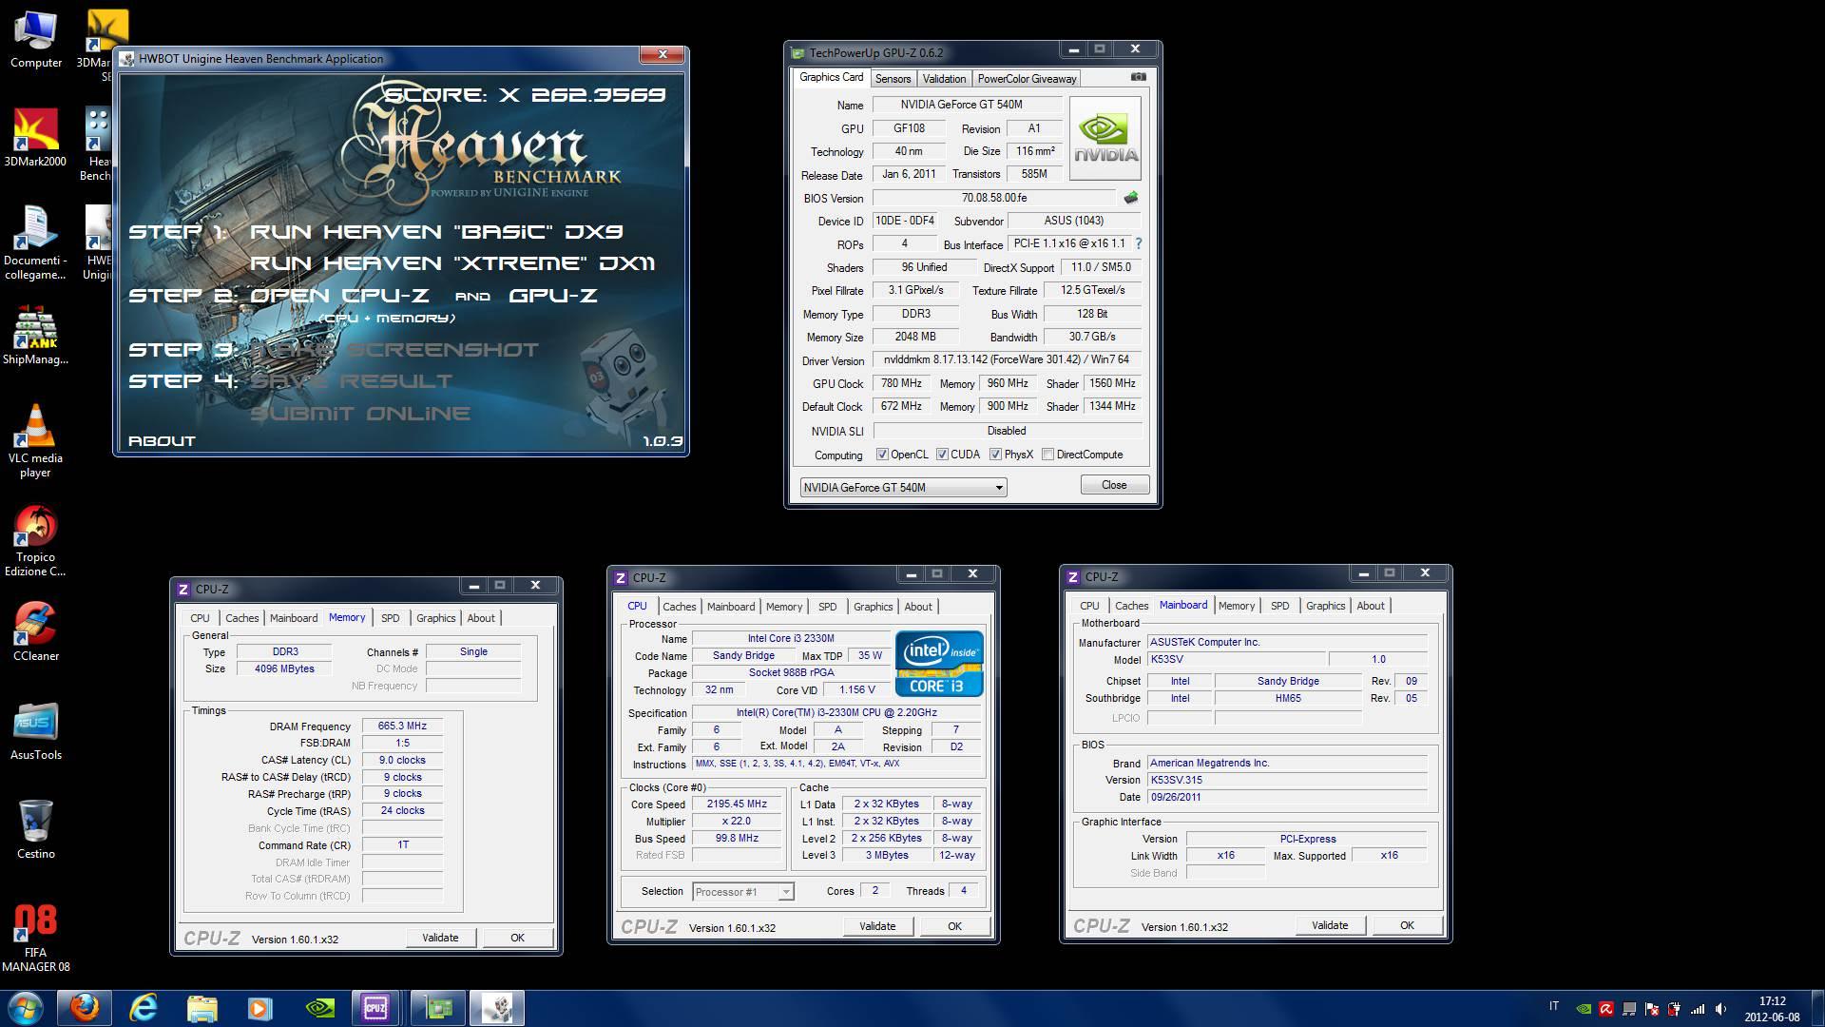
Task: Open the PowerColor Giveaway tab
Action: click(x=1027, y=78)
